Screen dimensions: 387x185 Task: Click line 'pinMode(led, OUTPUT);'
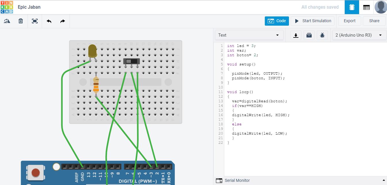pyautogui.click(x=257, y=73)
